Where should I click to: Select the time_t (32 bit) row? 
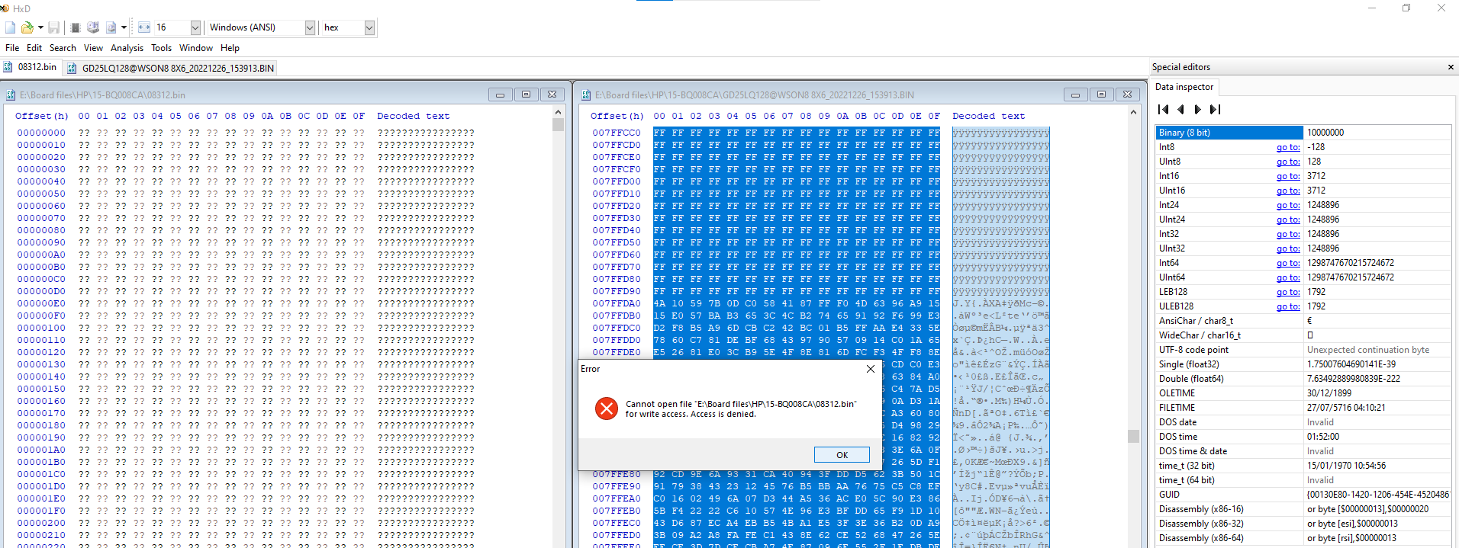click(x=1303, y=466)
